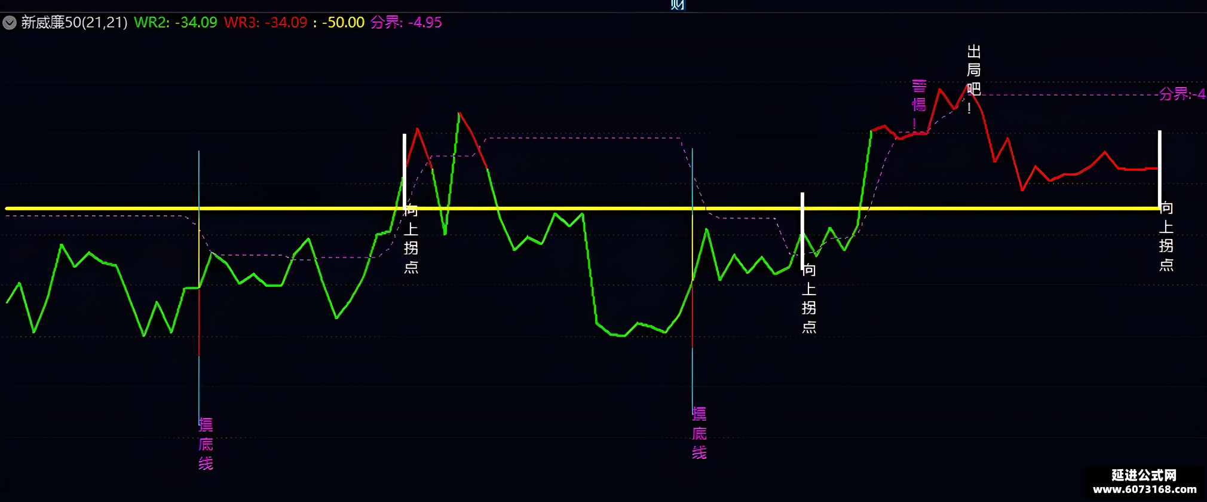The width and height of the screenshot is (1207, 502).
Task: Select the red WR3 value label
Action: pos(265,23)
